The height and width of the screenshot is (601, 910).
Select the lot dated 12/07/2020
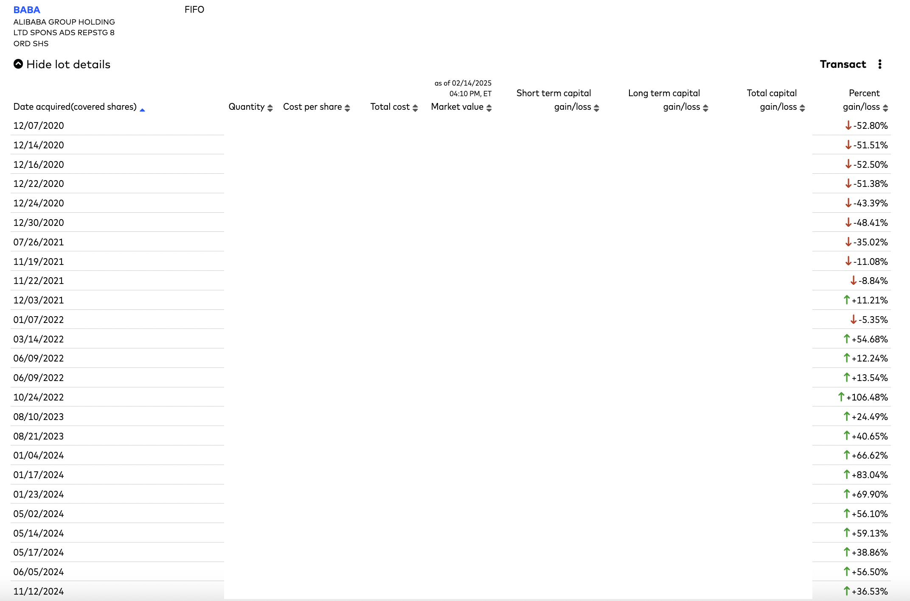coord(39,126)
